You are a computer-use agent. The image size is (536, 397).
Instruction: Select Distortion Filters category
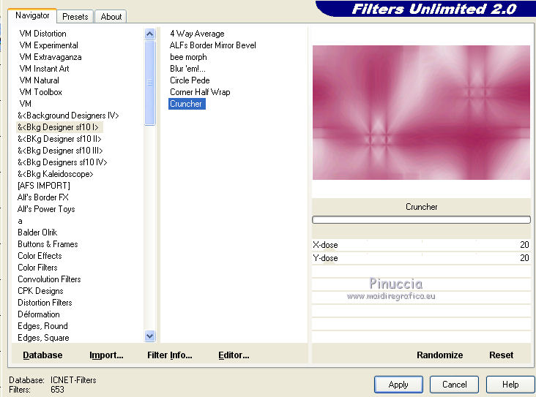[45, 303]
